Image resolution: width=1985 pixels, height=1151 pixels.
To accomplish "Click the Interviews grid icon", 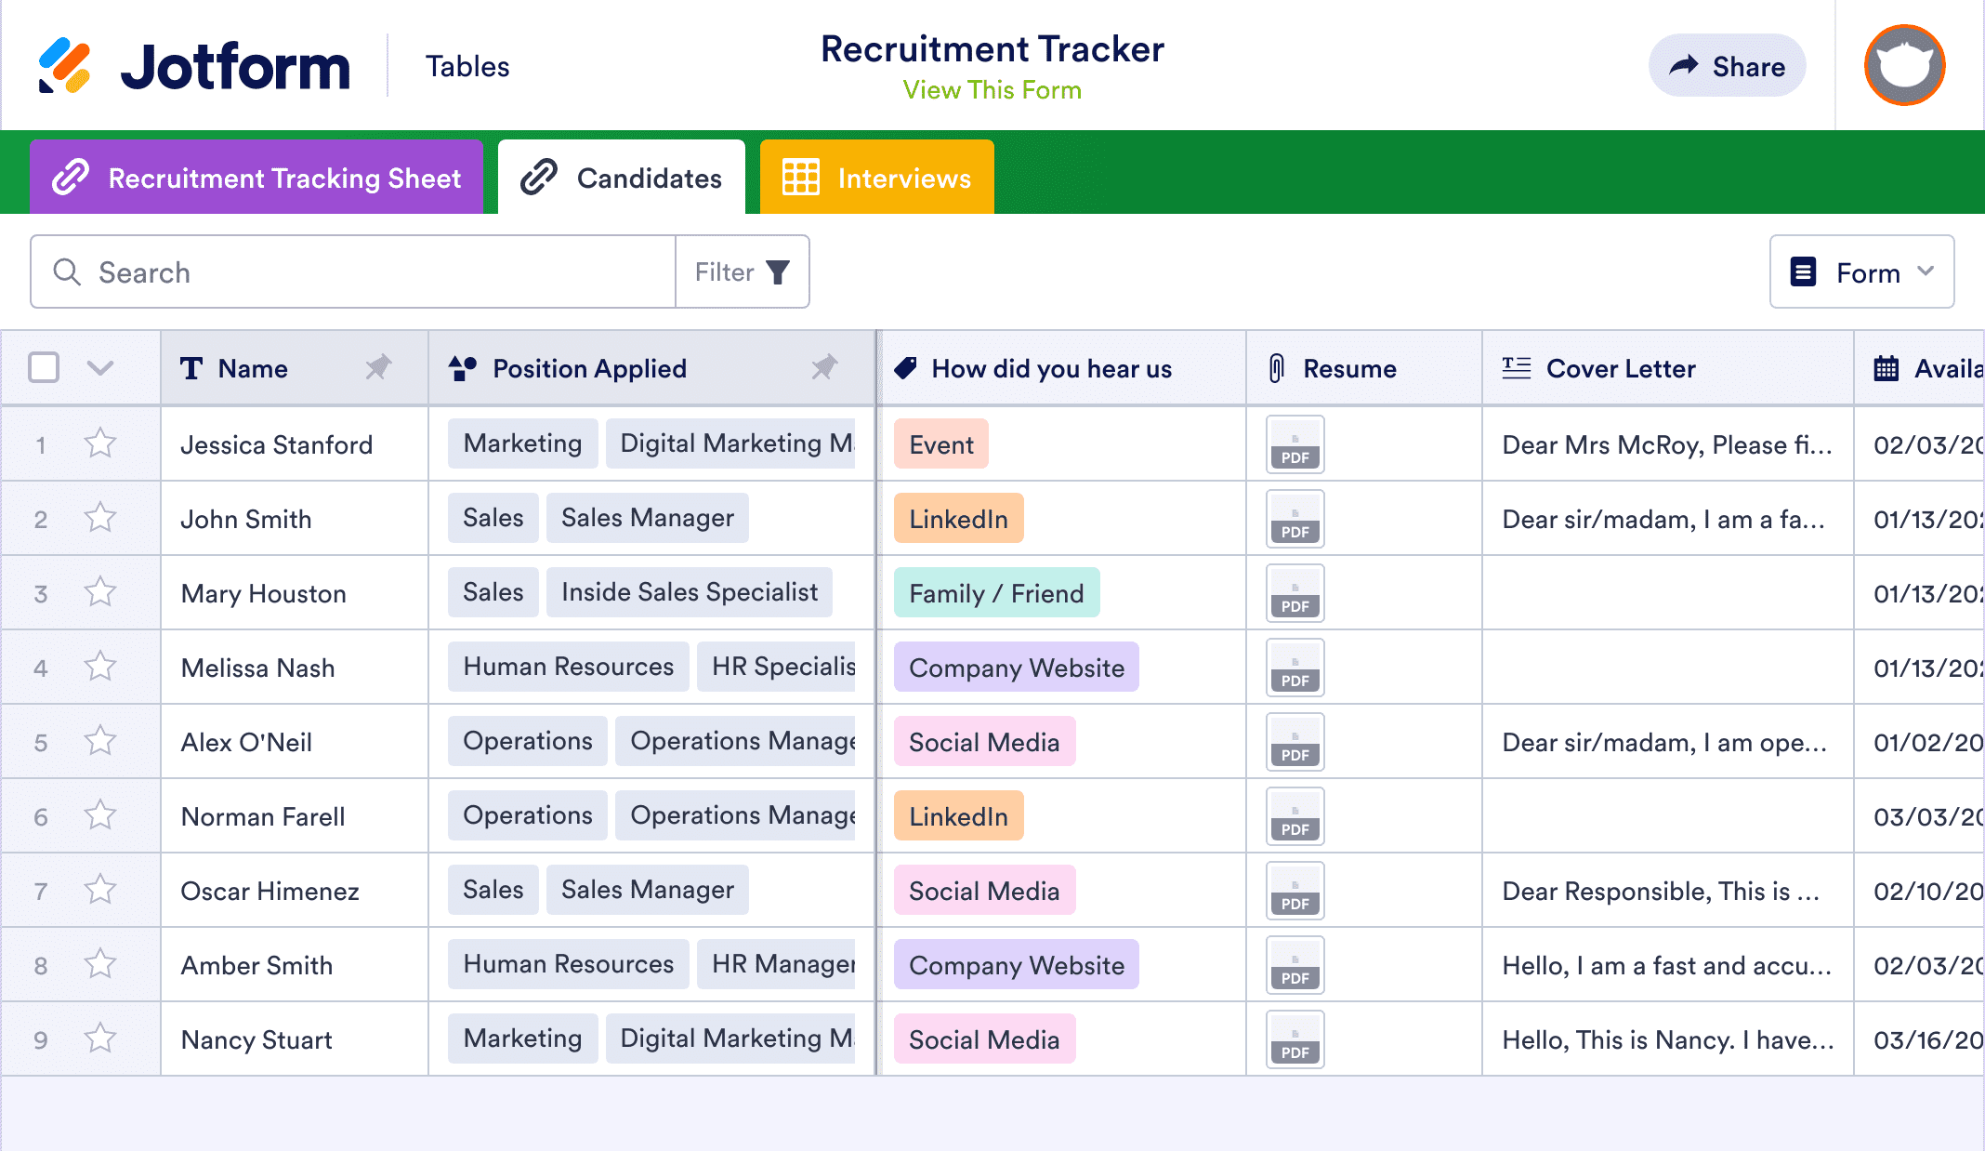I will 799,179.
